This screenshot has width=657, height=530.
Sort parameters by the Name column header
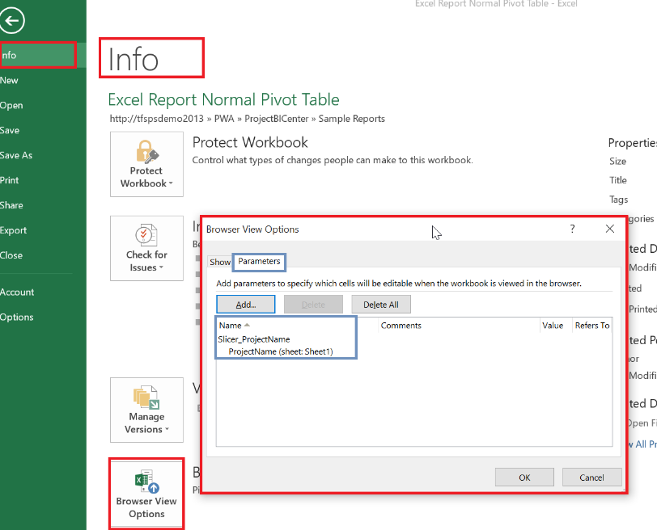[x=231, y=326]
